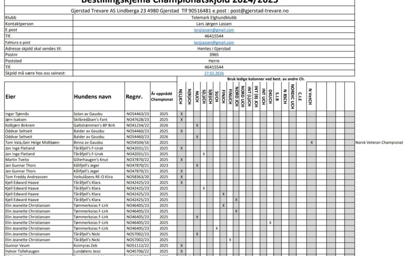Open the larsjlassen@gmail.com link in the E.post row

[214, 30]
